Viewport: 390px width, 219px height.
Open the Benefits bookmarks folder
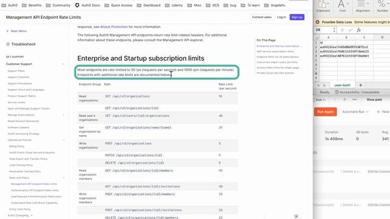(32, 5)
